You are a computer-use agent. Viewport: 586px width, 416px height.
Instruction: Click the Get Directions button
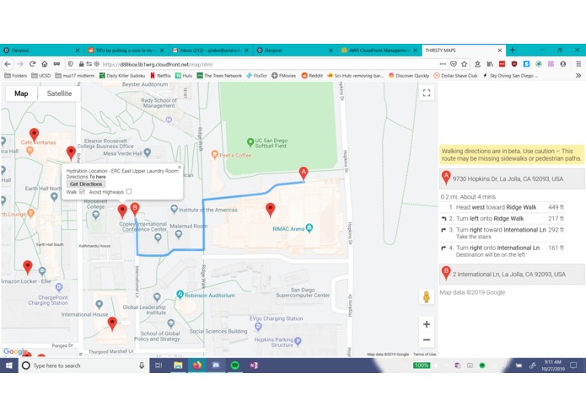click(x=86, y=184)
